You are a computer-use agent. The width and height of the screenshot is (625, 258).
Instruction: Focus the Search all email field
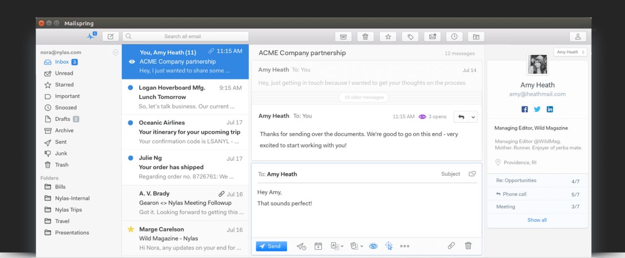tap(186, 37)
